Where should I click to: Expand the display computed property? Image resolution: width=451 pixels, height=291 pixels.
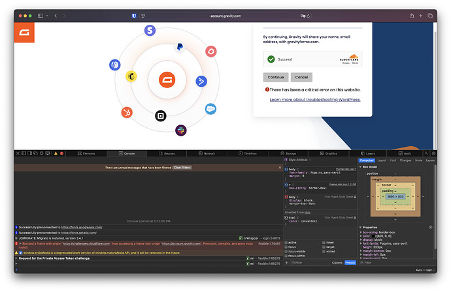(x=361, y=239)
